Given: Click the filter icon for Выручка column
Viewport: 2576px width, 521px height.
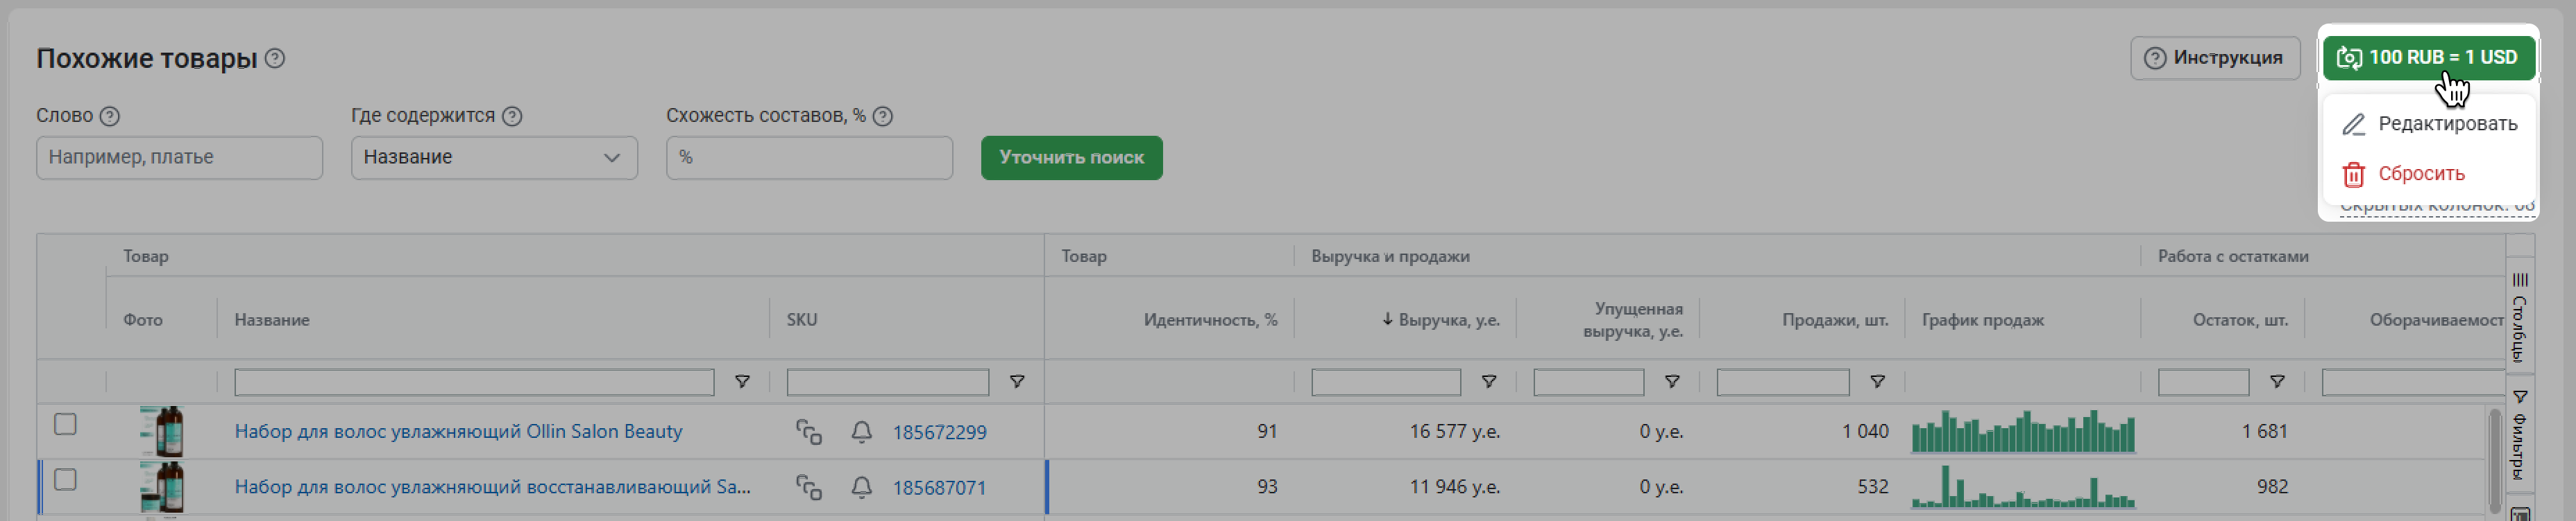Looking at the screenshot, I should (1488, 382).
